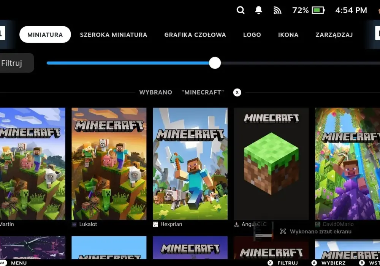Click the screenshot notification camera icon

coord(283,231)
